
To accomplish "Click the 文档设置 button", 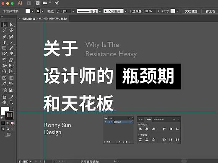I will 191,11.
